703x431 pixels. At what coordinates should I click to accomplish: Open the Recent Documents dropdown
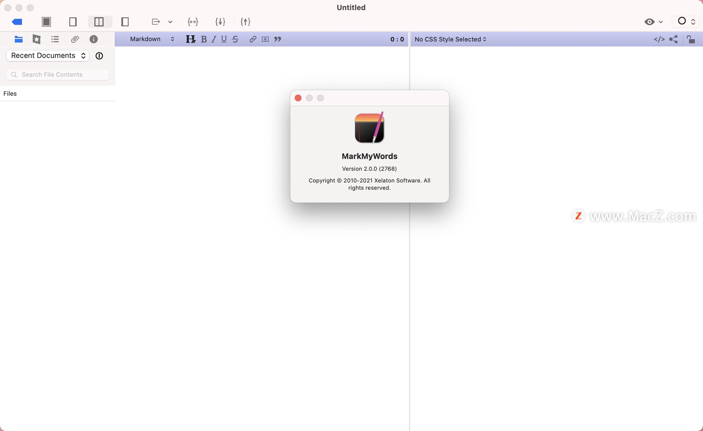[48, 56]
